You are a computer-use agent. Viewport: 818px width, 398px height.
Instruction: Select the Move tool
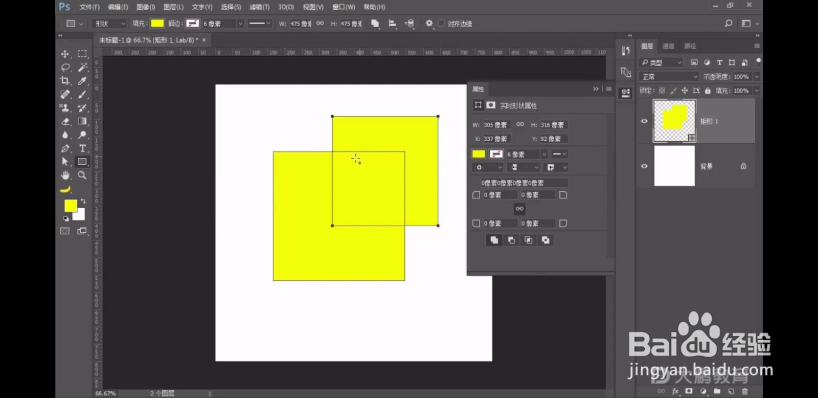pos(65,54)
